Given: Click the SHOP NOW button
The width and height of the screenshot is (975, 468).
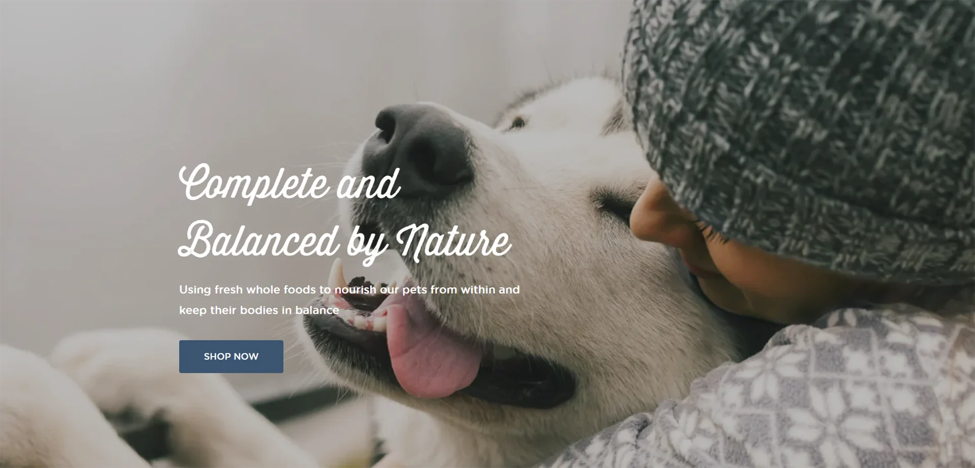Looking at the screenshot, I should pos(231,356).
